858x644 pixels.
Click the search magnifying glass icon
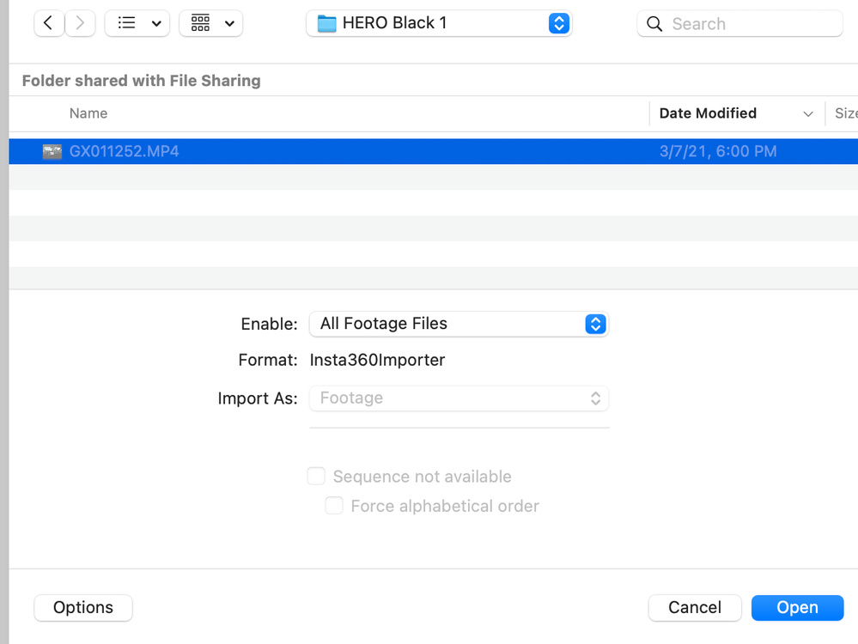[x=654, y=24]
